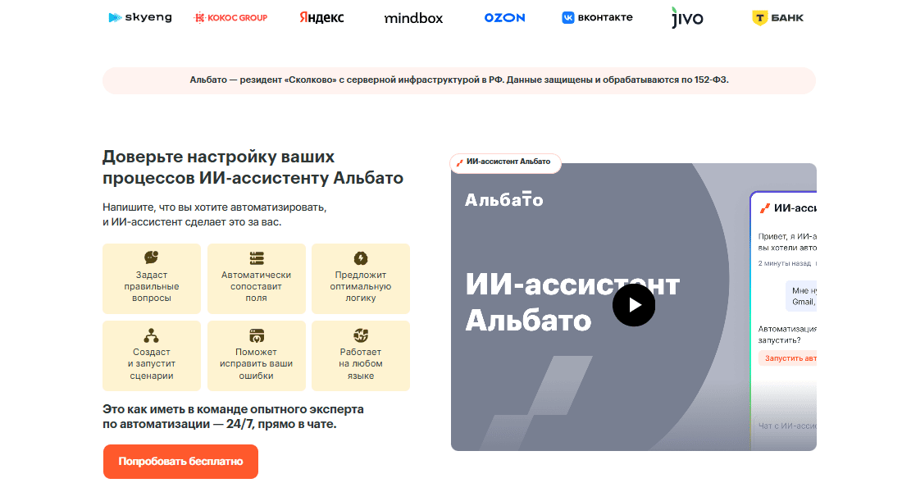Click the Кокос Group logo
This screenshot has width=902, height=492.
(230, 18)
